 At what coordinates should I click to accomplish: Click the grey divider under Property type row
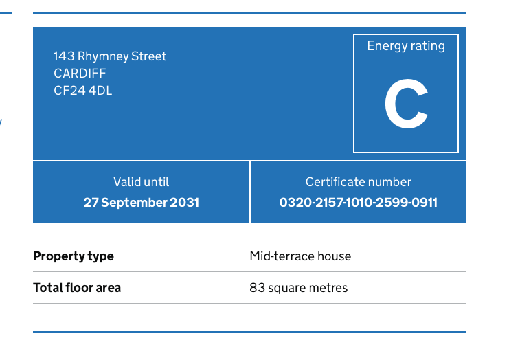(x=249, y=272)
